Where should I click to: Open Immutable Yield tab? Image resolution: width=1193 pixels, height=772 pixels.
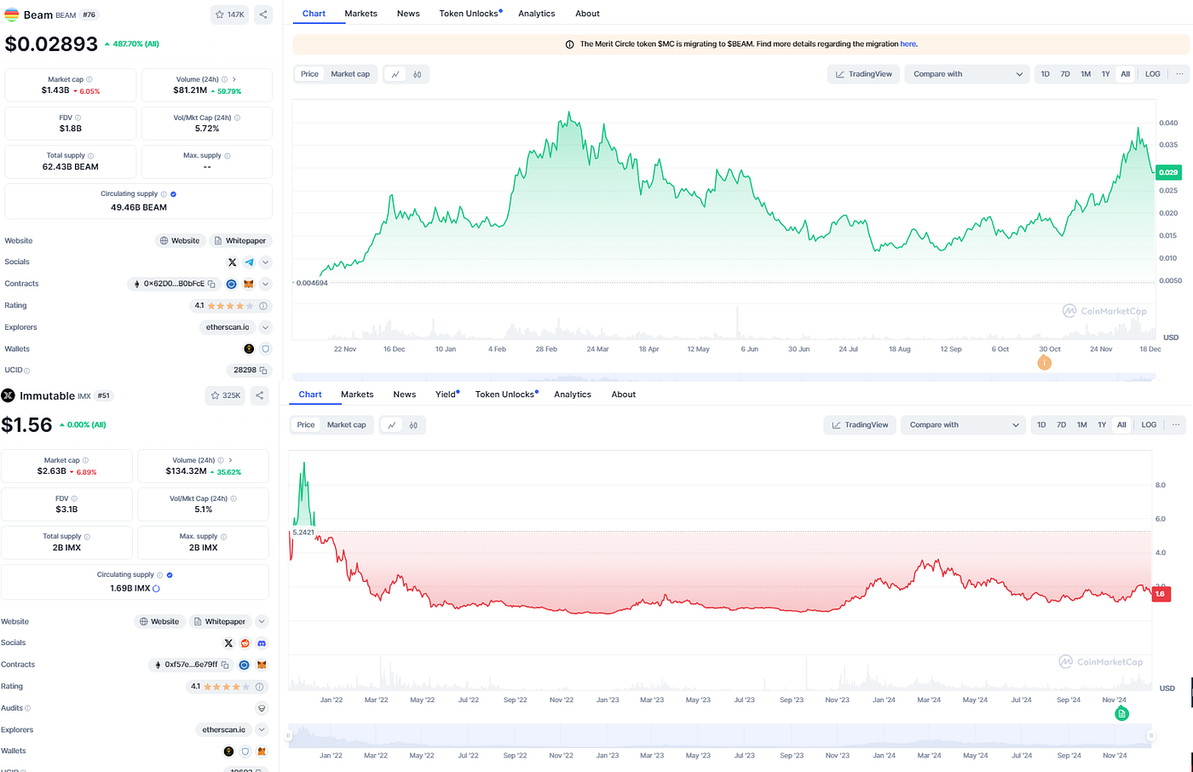click(447, 395)
